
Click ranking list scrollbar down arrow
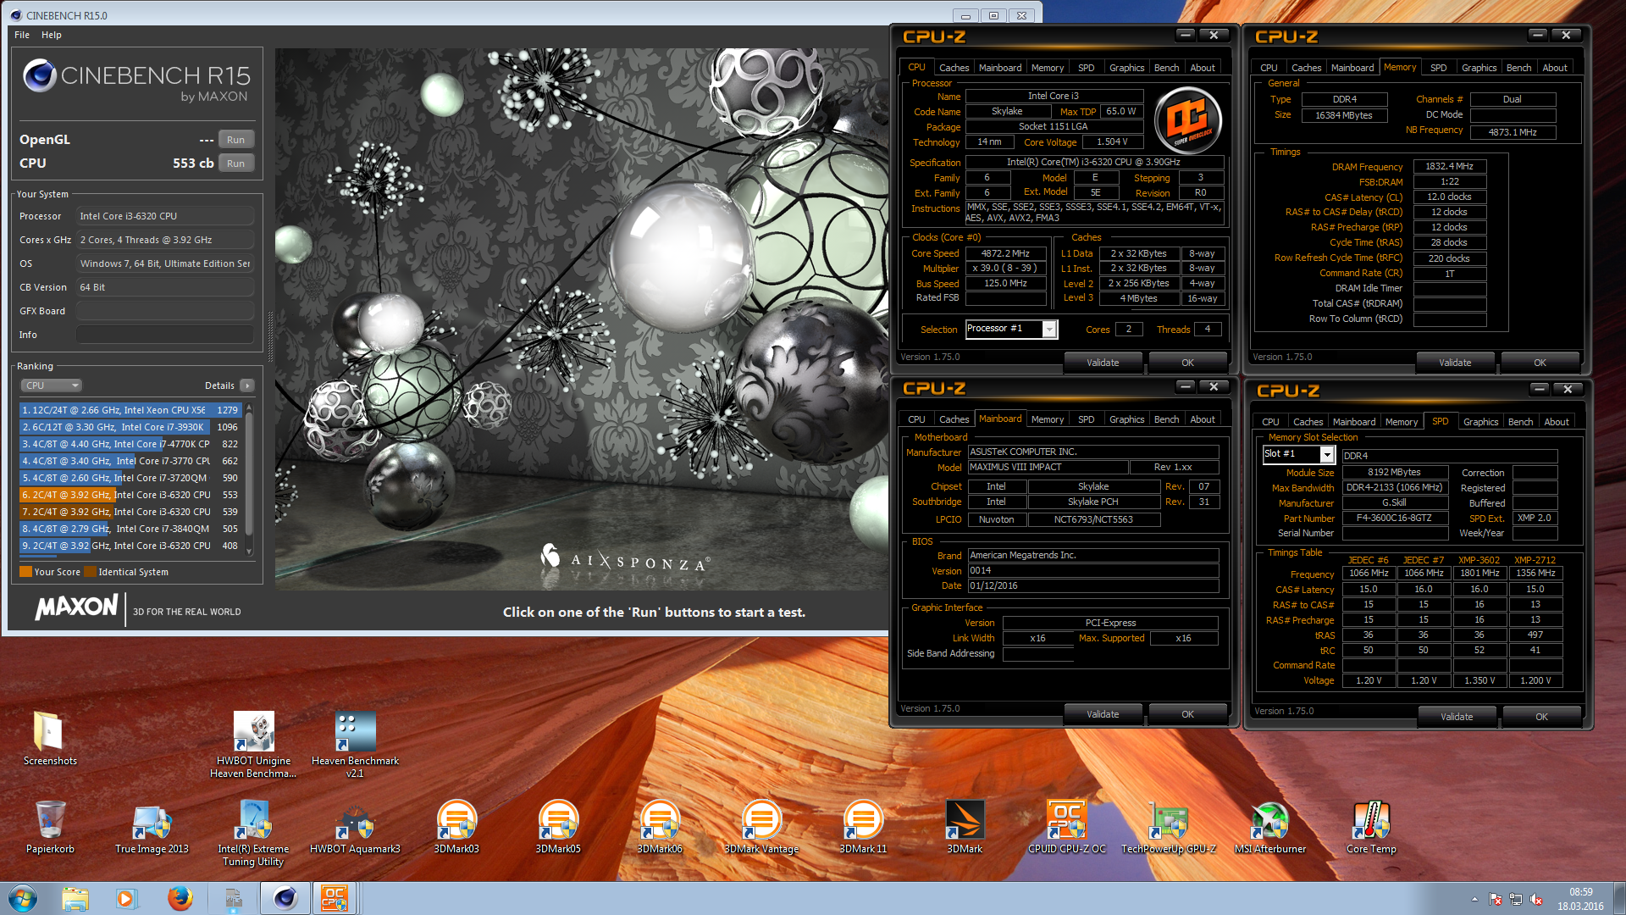tap(249, 552)
